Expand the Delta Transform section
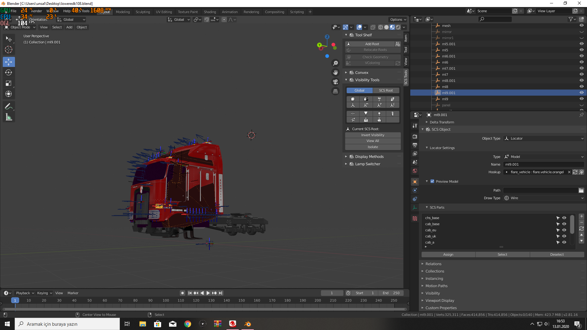Viewport: 587px width, 330px height. (441, 122)
